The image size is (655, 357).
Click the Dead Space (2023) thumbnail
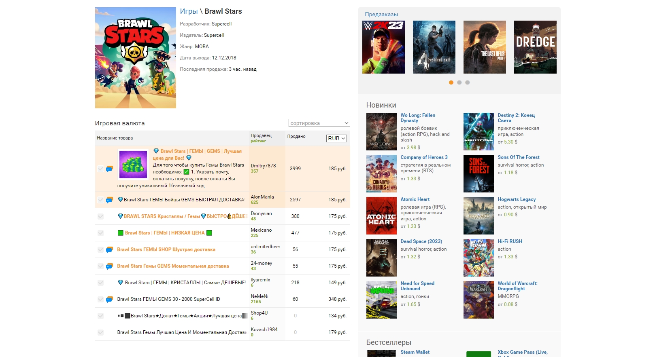point(381,258)
